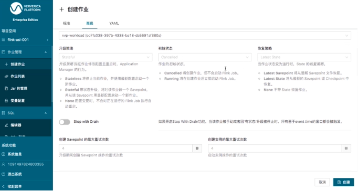Open the 恢复策略 Latest State dropdown
Screen dimensions: 358x191
point(304,57)
